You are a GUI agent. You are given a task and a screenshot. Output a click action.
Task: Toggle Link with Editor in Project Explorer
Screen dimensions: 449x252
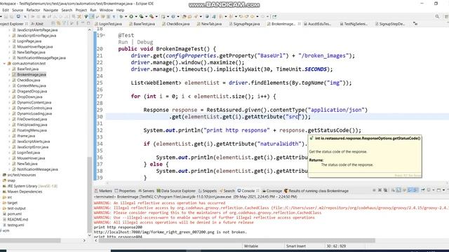pos(59,23)
